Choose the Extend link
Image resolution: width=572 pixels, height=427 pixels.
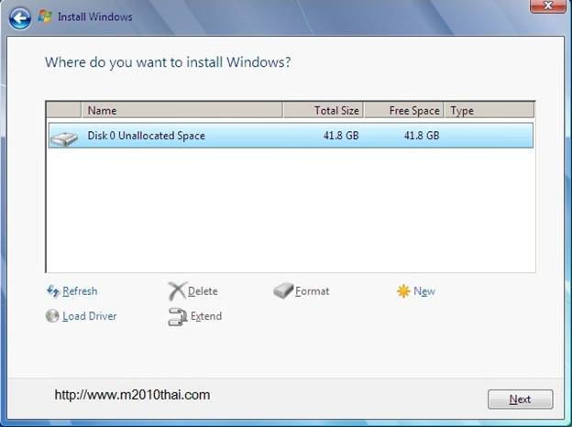[x=206, y=316]
